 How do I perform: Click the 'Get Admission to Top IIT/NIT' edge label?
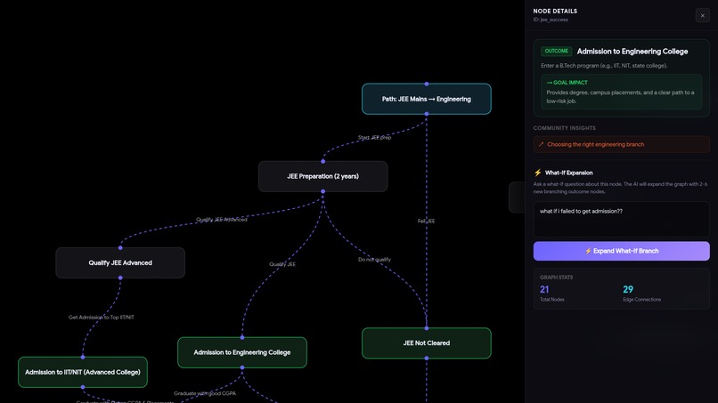(102, 318)
